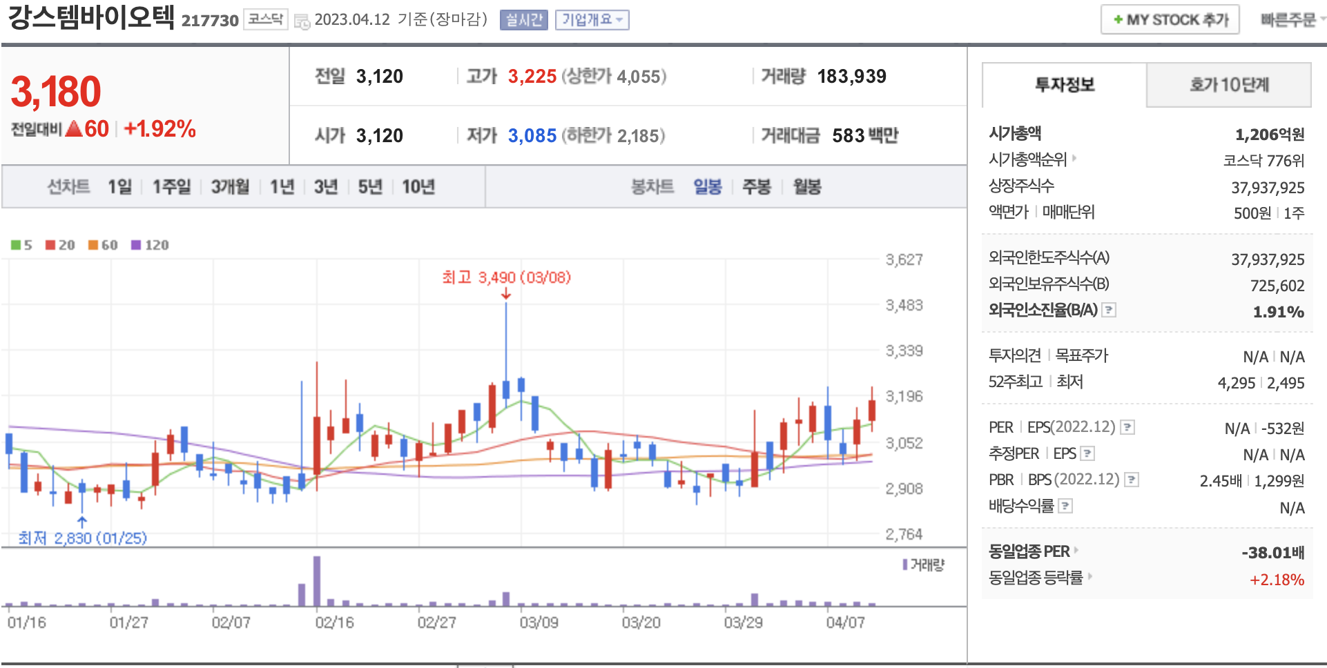Select the 투자정보 tab
This screenshot has height=668, width=1327.
click(x=1064, y=85)
